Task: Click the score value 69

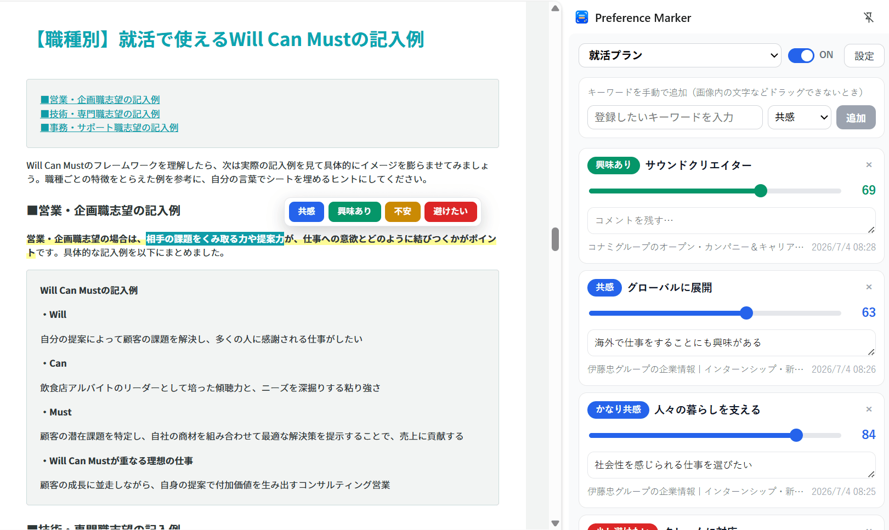Action: click(x=869, y=190)
